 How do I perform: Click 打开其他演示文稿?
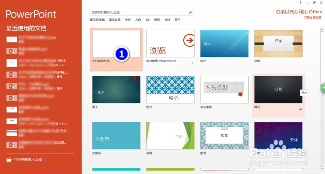(x=28, y=159)
